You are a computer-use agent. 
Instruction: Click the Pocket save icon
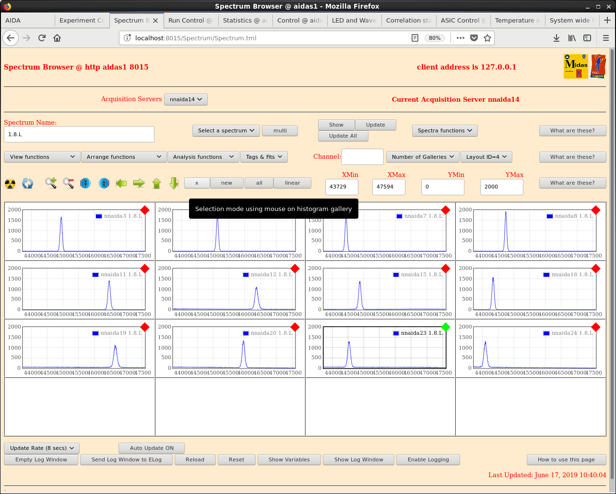pyautogui.click(x=474, y=38)
